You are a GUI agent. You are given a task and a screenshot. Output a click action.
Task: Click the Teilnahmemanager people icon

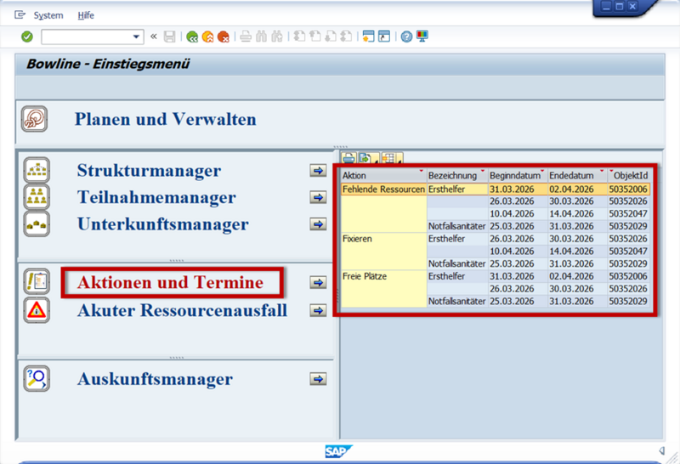(37, 197)
